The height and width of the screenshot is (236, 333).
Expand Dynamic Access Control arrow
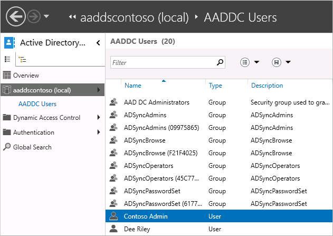click(99, 118)
